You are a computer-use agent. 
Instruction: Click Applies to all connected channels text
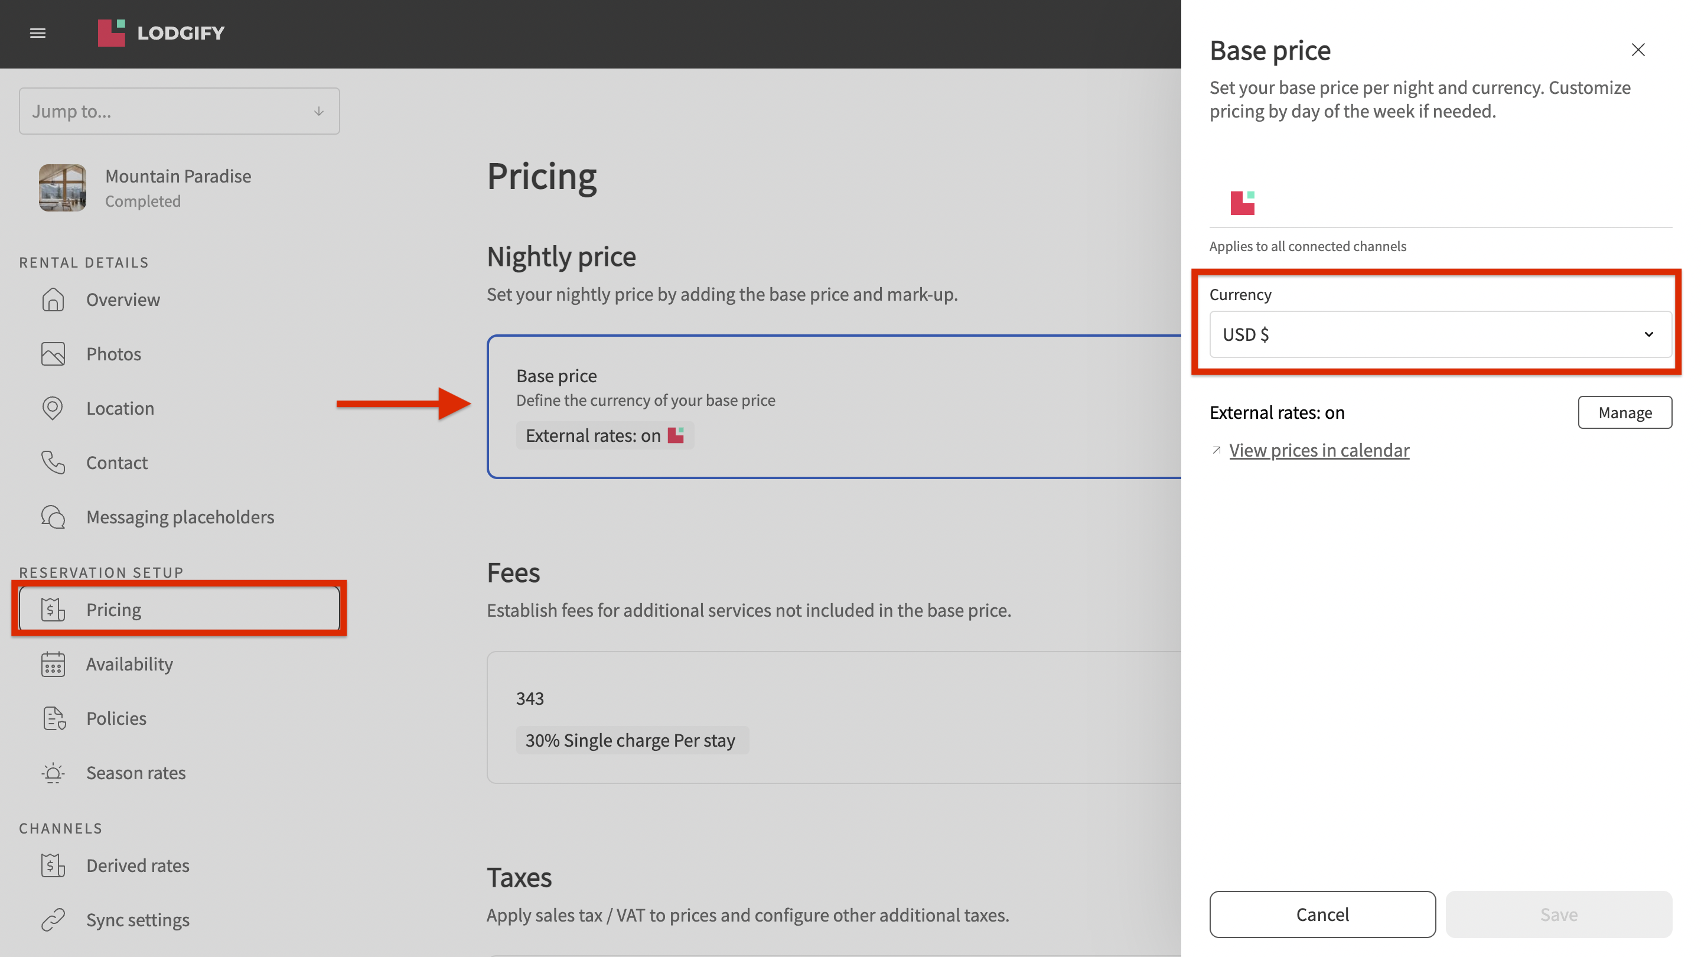click(1308, 246)
